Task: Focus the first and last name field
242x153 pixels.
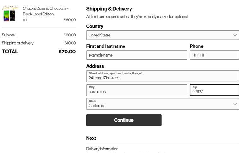Action: [x=136, y=55]
